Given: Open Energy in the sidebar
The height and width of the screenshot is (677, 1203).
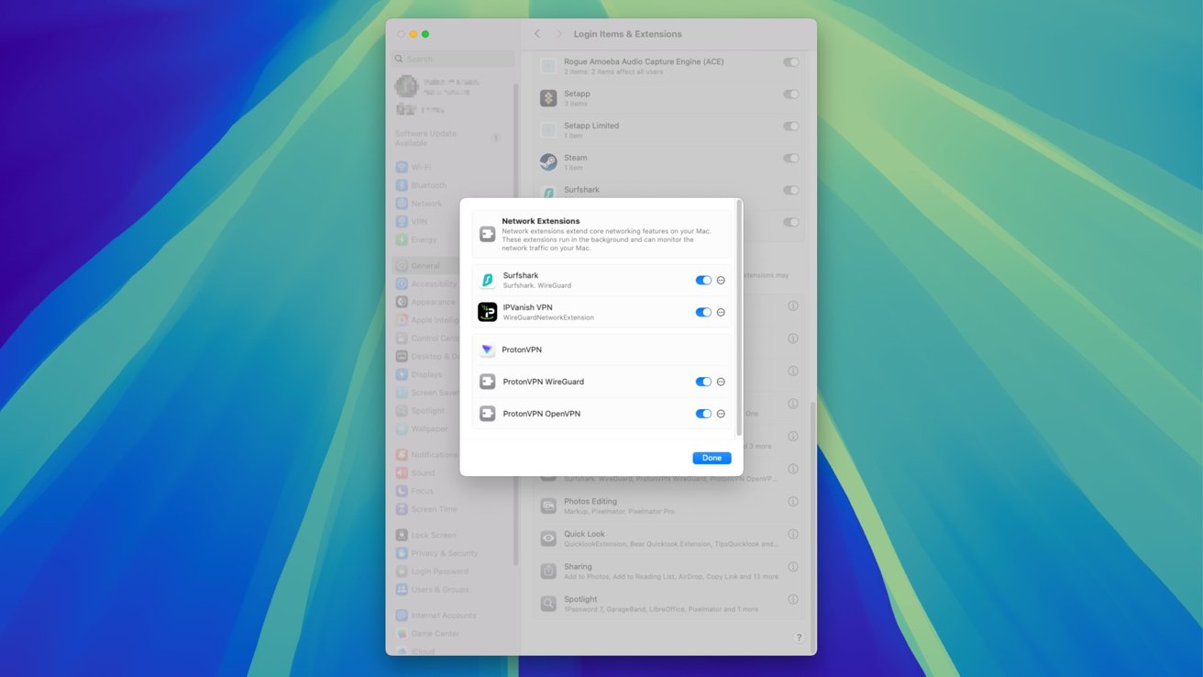Looking at the screenshot, I should tap(452, 239).
